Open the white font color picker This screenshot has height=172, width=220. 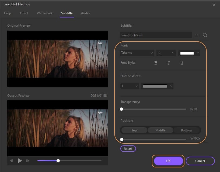189,53
